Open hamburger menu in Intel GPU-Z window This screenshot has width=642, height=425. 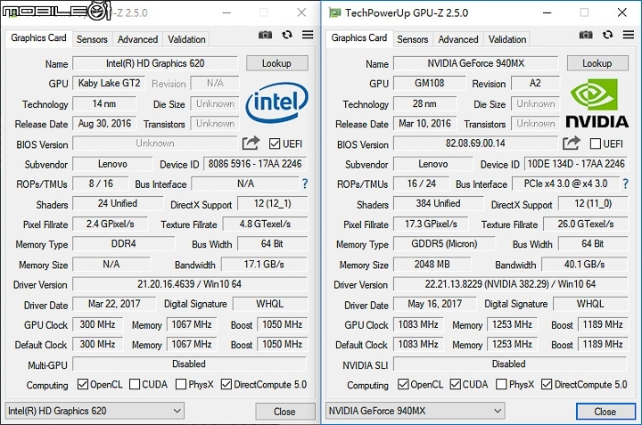pos(308,35)
